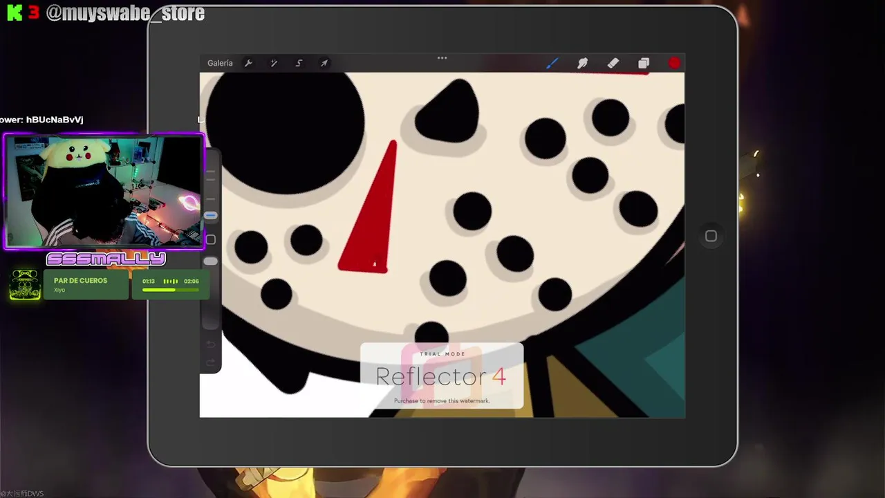885x498 pixels.
Task: Click the SSSMALLY name label
Action: click(x=106, y=259)
